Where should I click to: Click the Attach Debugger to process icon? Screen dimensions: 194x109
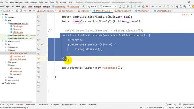[143, 6]
